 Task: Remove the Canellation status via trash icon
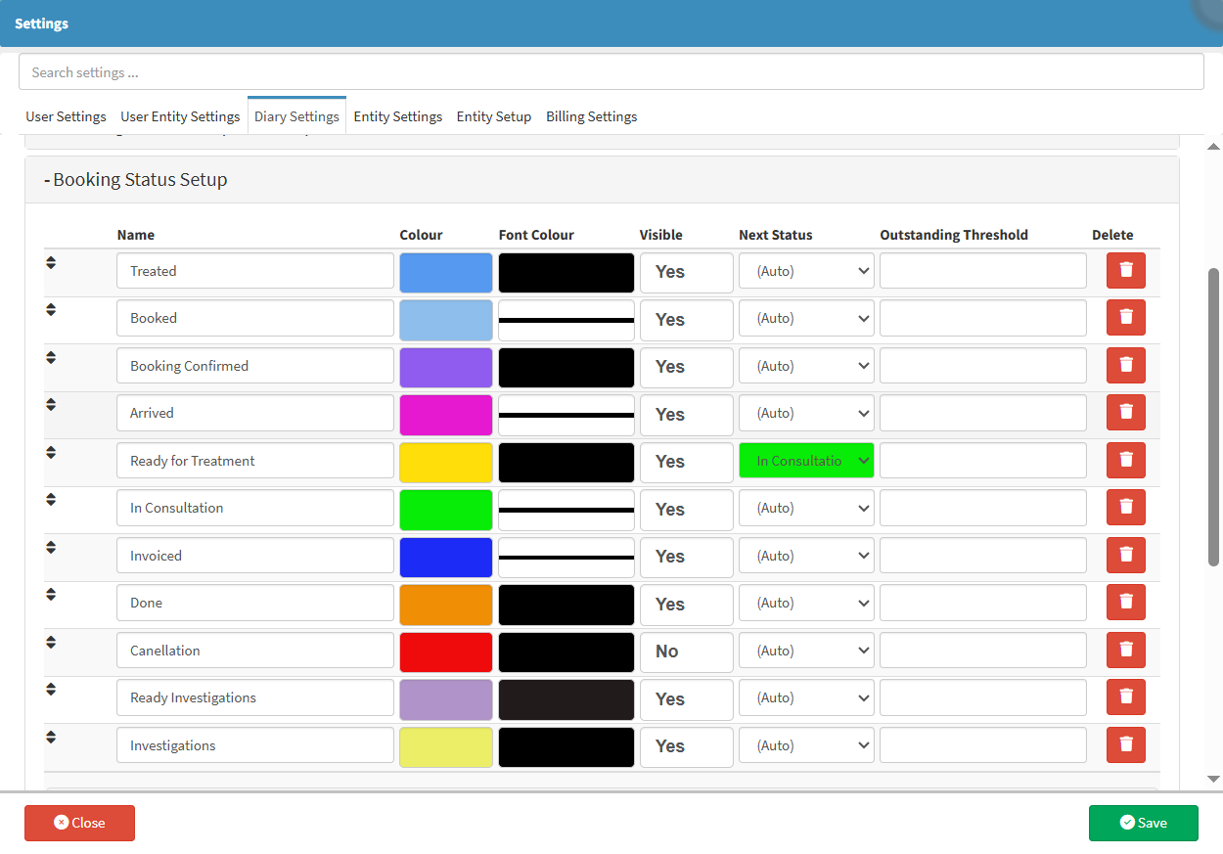pos(1125,651)
